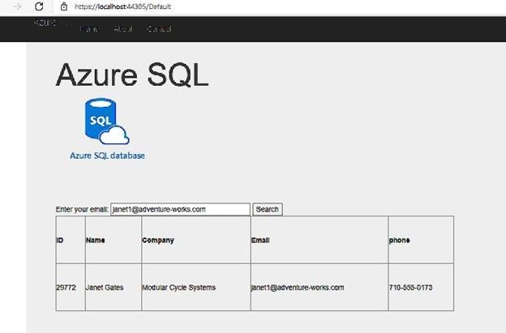
Task: Click the Azure SQL database caption
Action: tap(107, 156)
